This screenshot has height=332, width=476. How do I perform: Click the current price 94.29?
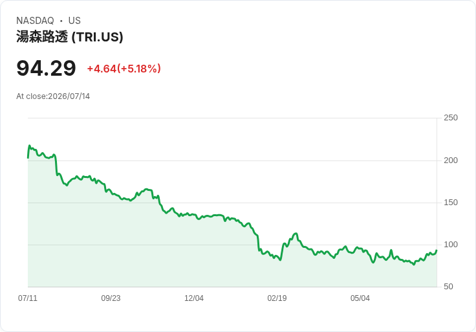[x=46, y=68]
